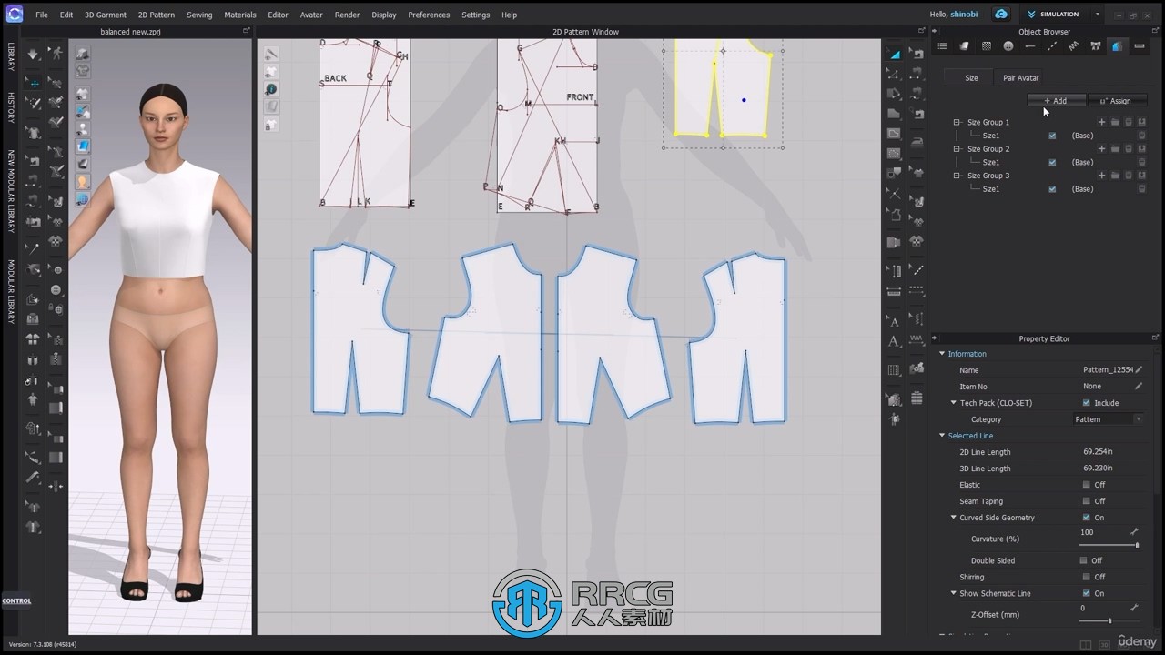Switch to the Pair Avatar tab
1165x655 pixels.
[1020, 78]
